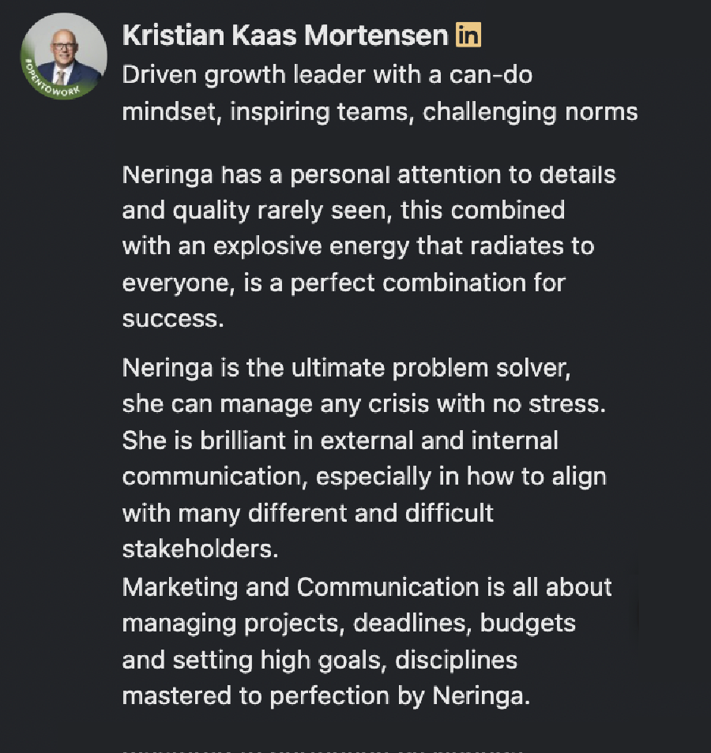Click the line "communication, especially in how to align"

pos(364,476)
